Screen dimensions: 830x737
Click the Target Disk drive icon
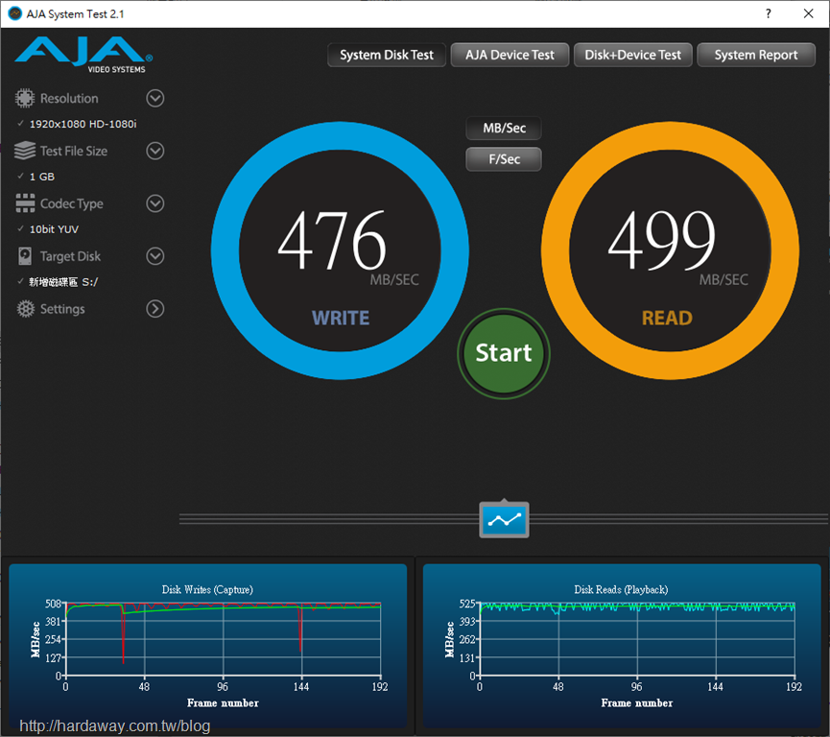point(24,256)
